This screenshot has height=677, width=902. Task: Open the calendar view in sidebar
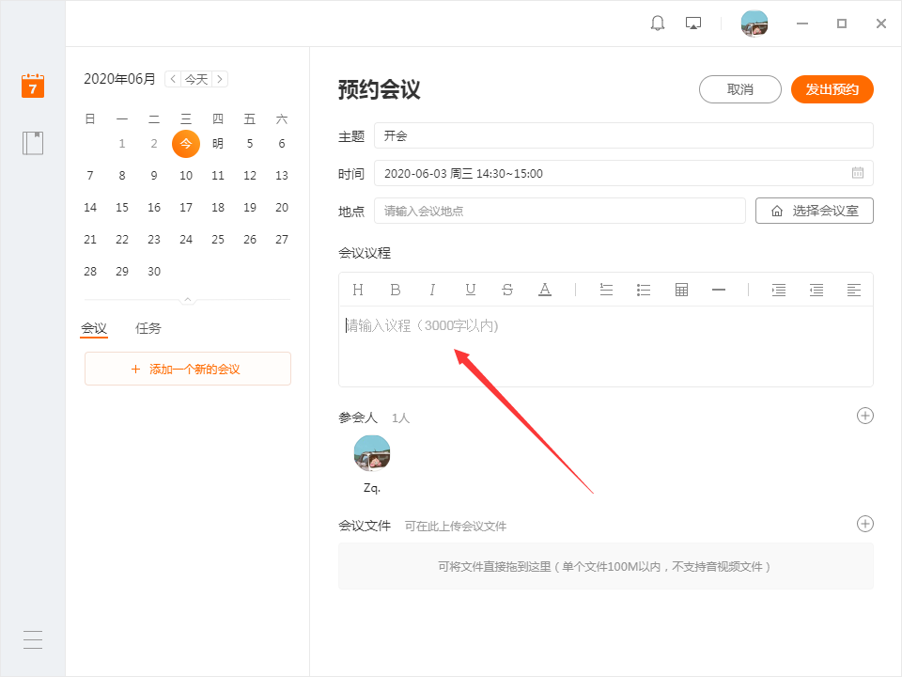point(33,86)
